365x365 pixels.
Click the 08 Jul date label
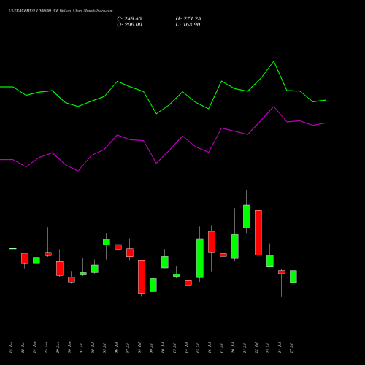pos(139,347)
